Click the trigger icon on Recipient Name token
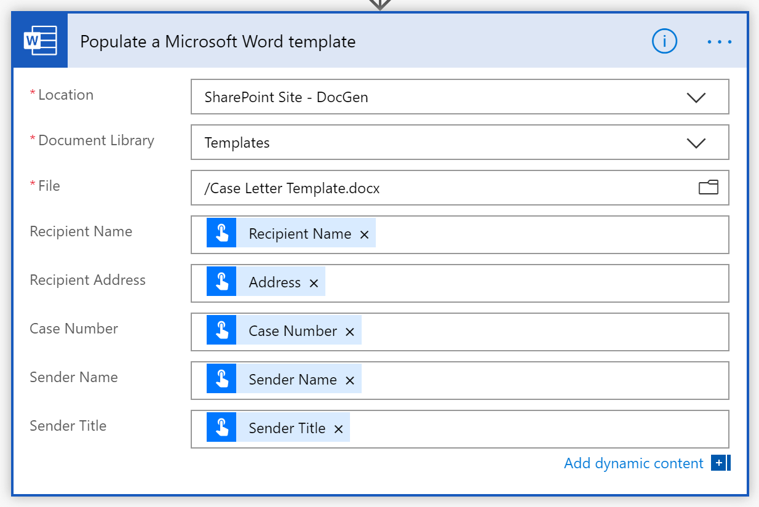 [x=221, y=233]
